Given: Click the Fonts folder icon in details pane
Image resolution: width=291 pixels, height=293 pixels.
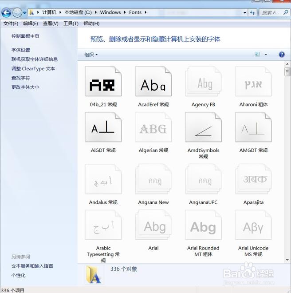Looking at the screenshot, I should pyautogui.click(x=94, y=275).
